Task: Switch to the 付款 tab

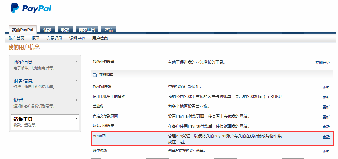Action: (x=47, y=30)
